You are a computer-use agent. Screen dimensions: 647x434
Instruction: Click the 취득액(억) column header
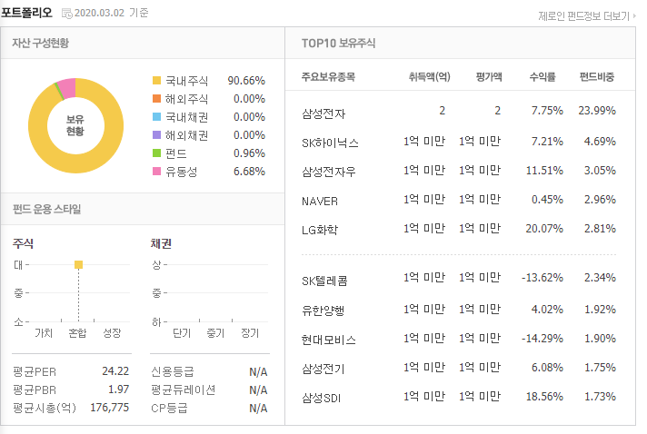pos(429,76)
